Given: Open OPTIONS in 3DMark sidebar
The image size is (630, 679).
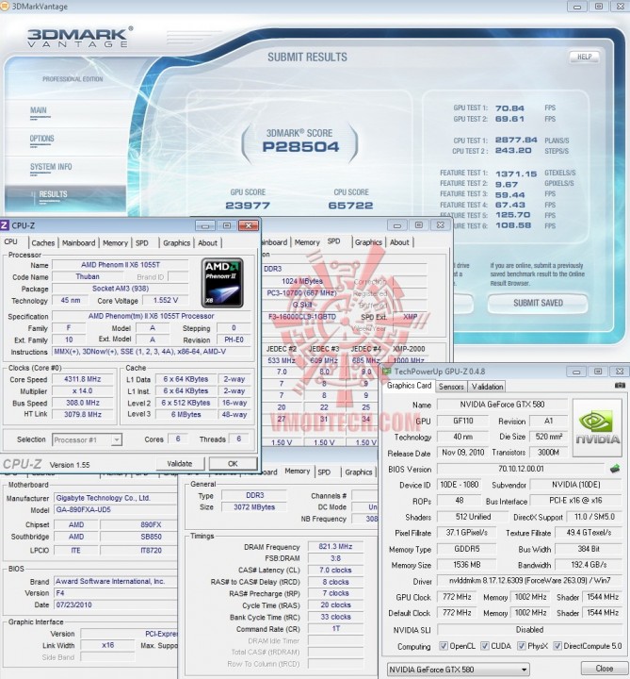Looking at the screenshot, I should [42, 139].
